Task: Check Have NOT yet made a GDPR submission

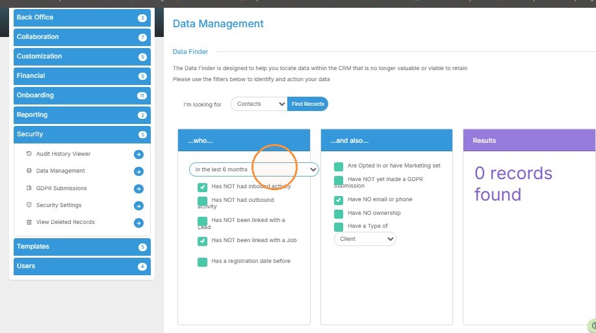Action: [338, 180]
